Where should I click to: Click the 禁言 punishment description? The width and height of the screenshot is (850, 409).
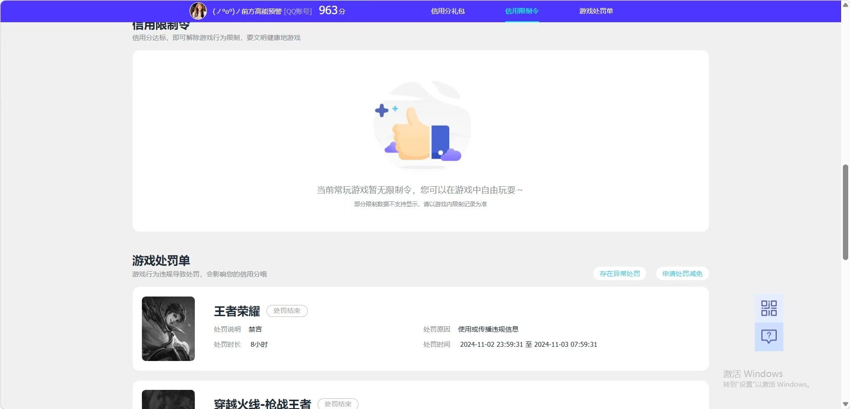[x=255, y=329]
